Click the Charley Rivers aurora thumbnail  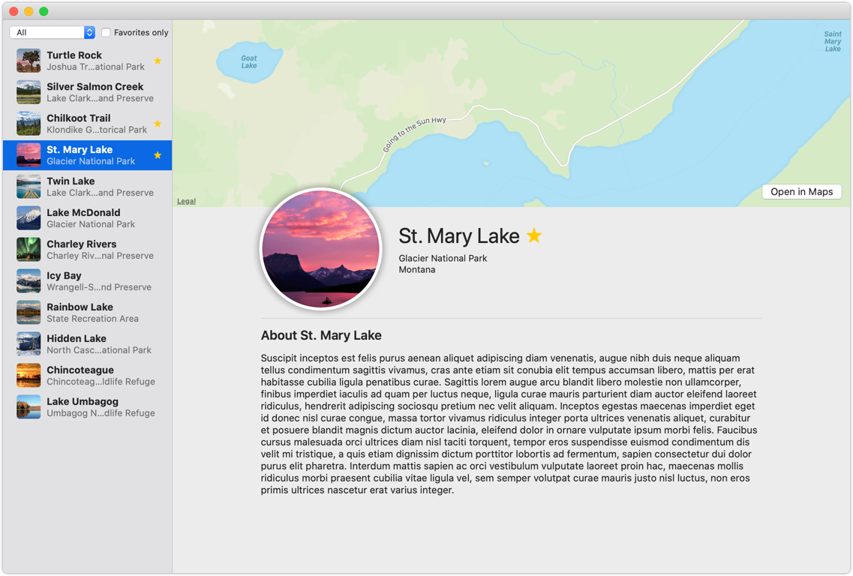[x=29, y=250]
